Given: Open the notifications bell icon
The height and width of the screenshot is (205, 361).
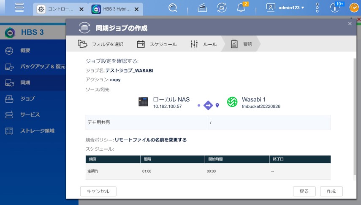Looking at the screenshot, I should coord(241,8).
